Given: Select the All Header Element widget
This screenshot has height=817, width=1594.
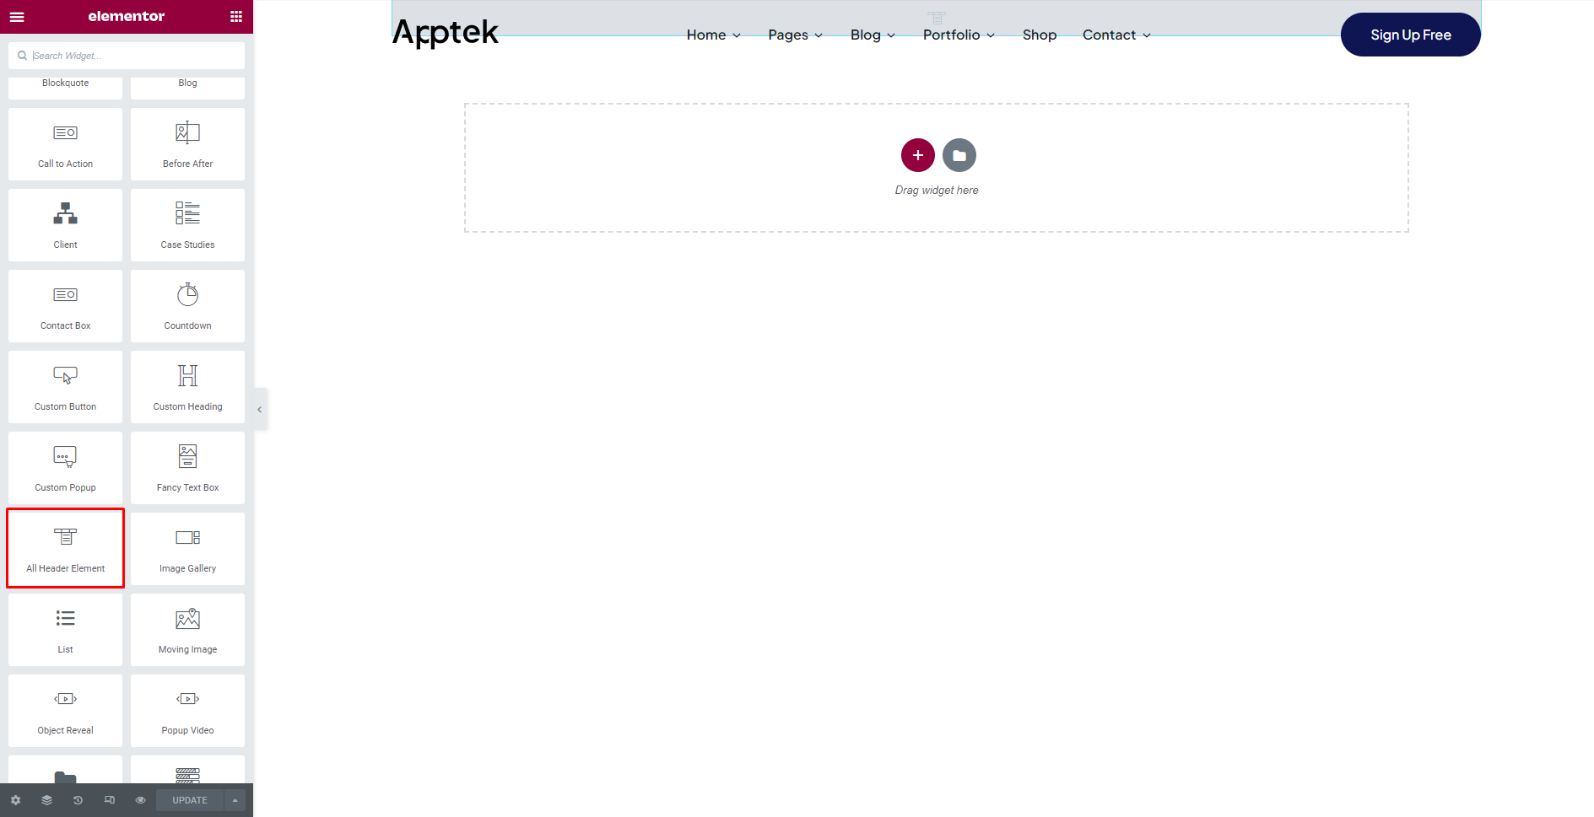Looking at the screenshot, I should coord(66,549).
